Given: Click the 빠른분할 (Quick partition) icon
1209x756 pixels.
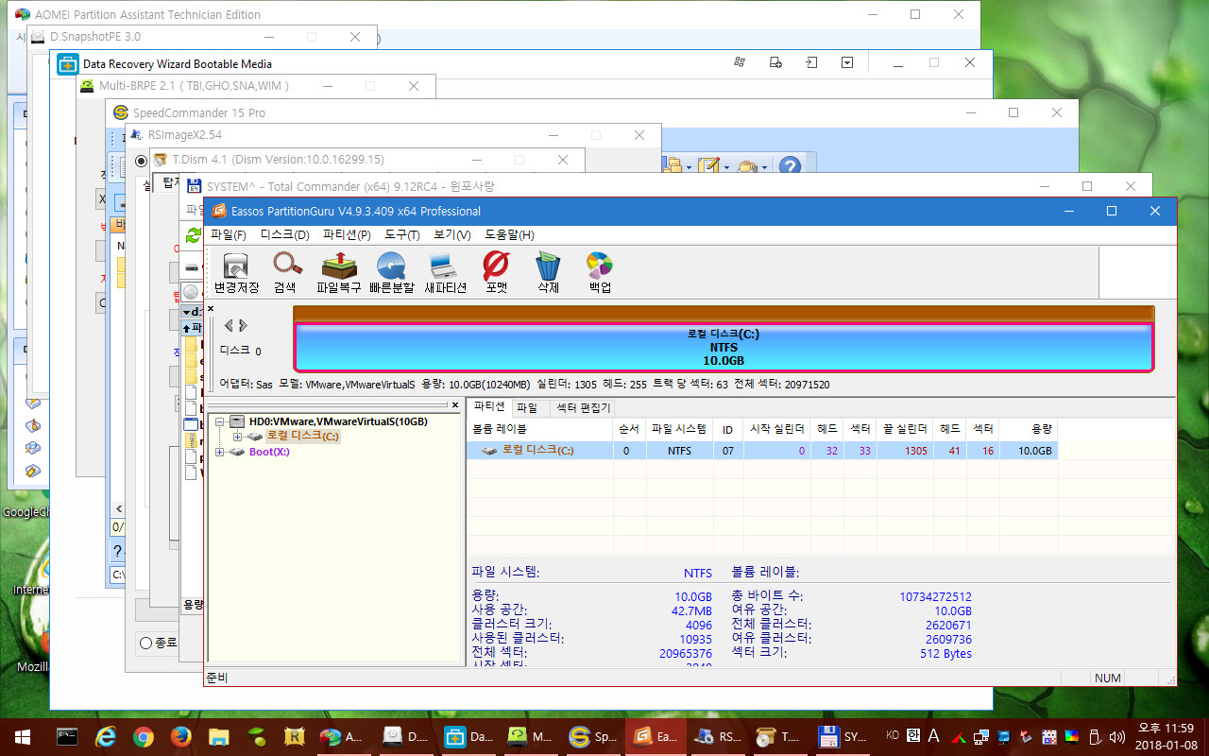Looking at the screenshot, I should (391, 273).
